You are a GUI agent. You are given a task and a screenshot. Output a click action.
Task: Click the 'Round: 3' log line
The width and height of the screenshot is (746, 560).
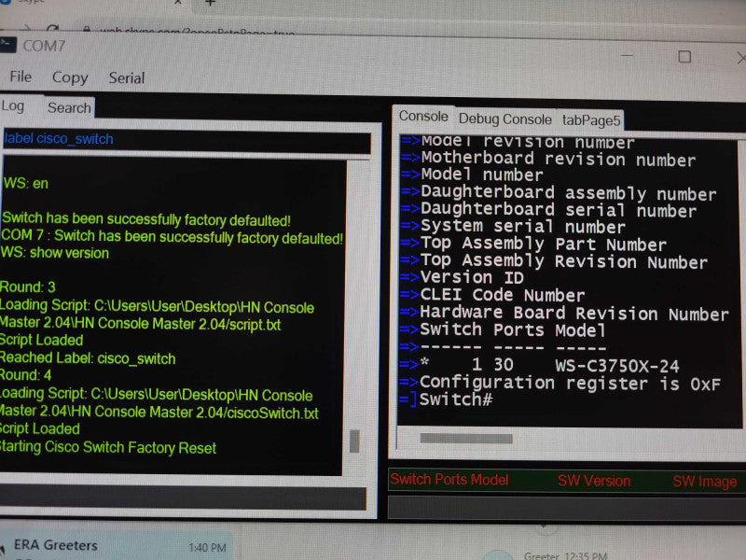point(28,287)
